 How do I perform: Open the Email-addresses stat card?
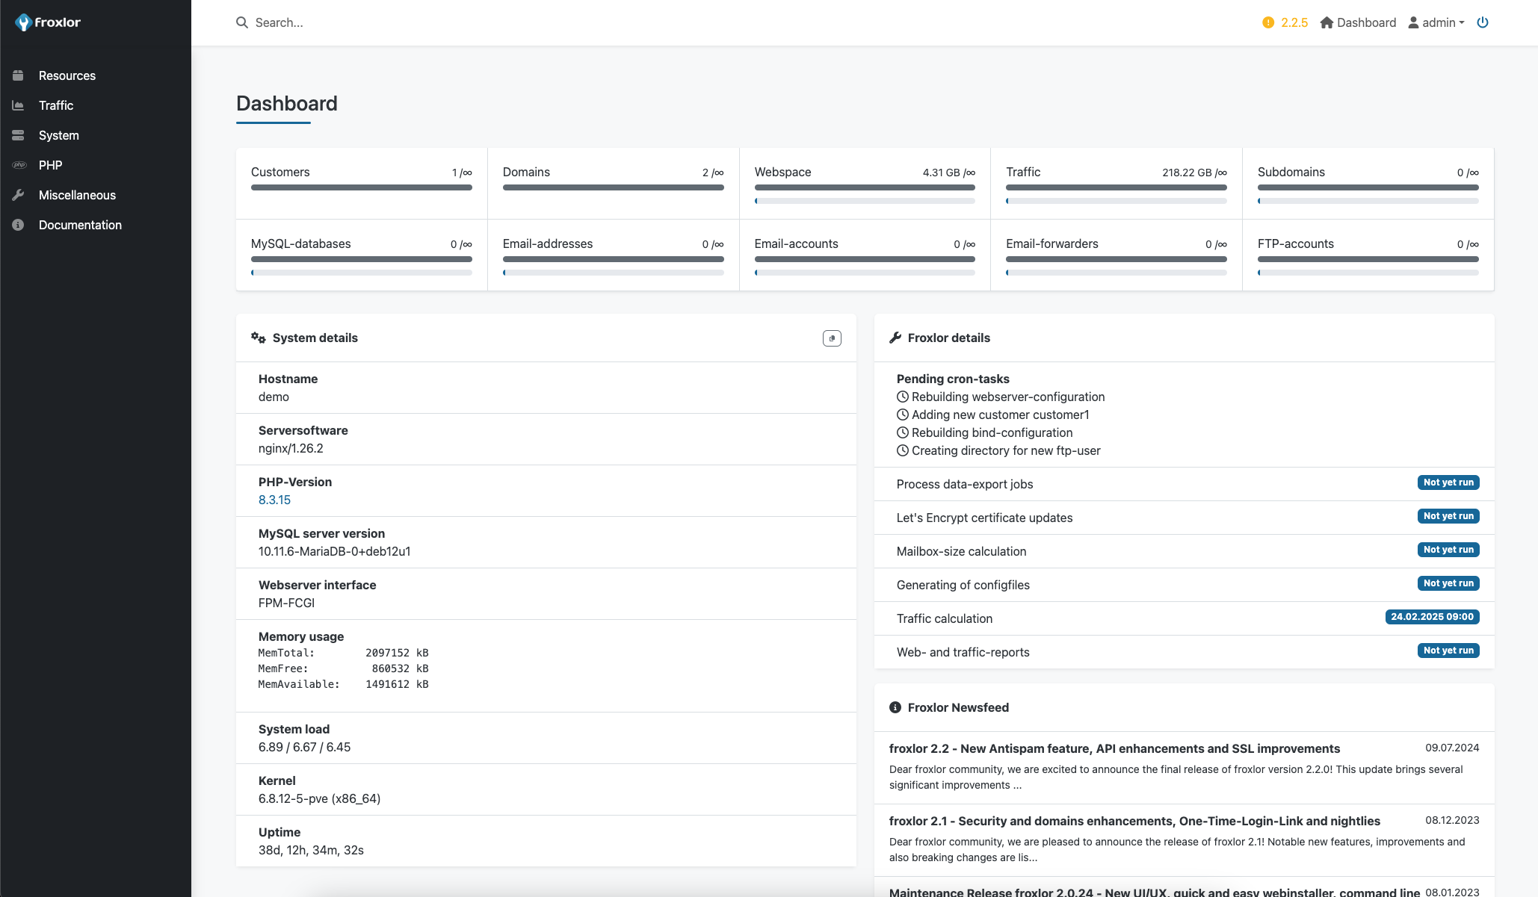(x=614, y=255)
